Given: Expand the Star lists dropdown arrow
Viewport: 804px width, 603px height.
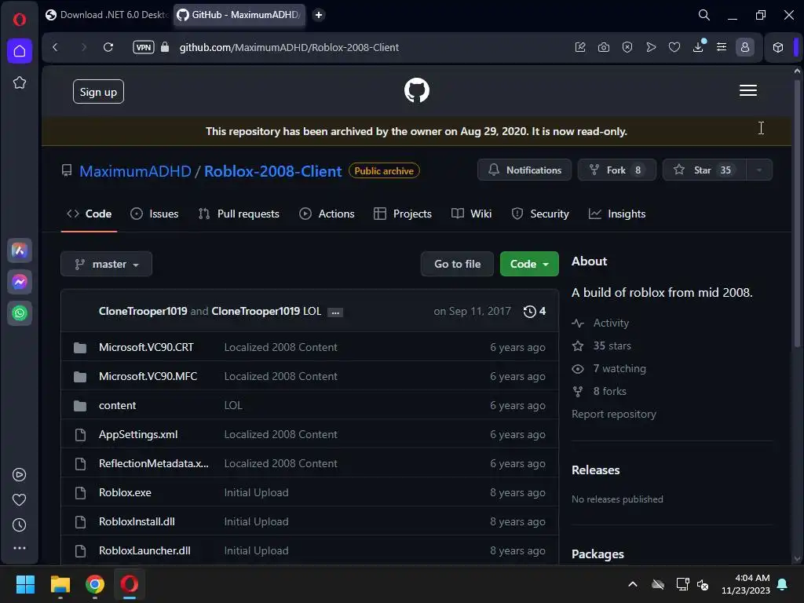Looking at the screenshot, I should (x=759, y=170).
